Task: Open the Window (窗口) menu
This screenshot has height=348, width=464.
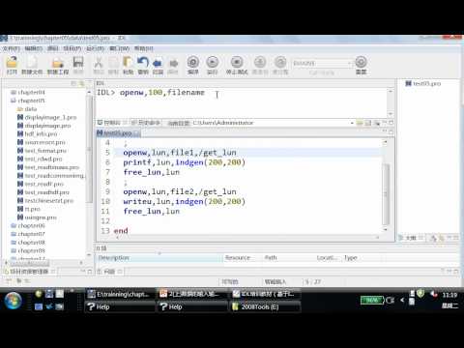Action: [x=119, y=48]
